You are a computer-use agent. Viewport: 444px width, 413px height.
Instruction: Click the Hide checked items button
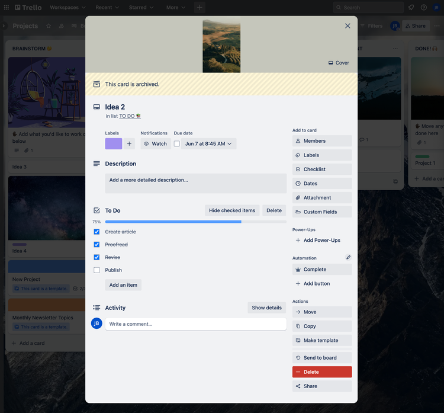pos(232,210)
